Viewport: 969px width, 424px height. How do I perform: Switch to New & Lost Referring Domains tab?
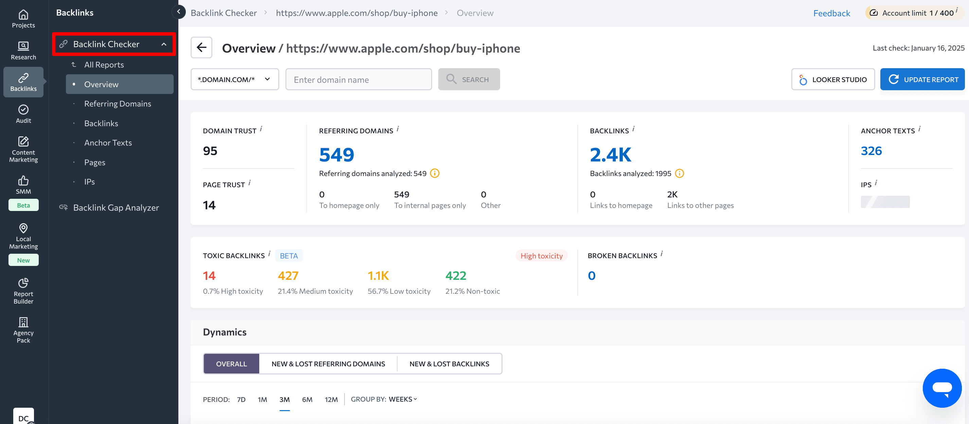click(328, 364)
